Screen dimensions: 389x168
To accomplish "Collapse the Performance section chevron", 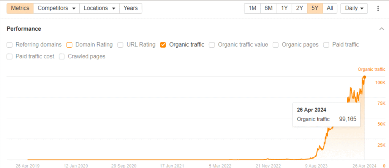I will pyautogui.click(x=381, y=29).
